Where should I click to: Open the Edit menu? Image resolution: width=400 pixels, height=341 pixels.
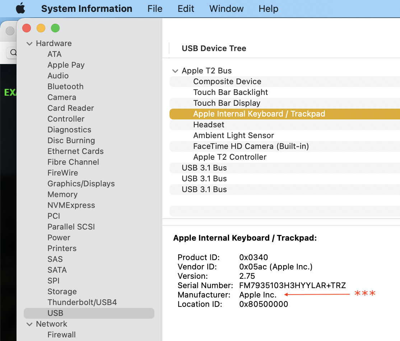(x=186, y=9)
